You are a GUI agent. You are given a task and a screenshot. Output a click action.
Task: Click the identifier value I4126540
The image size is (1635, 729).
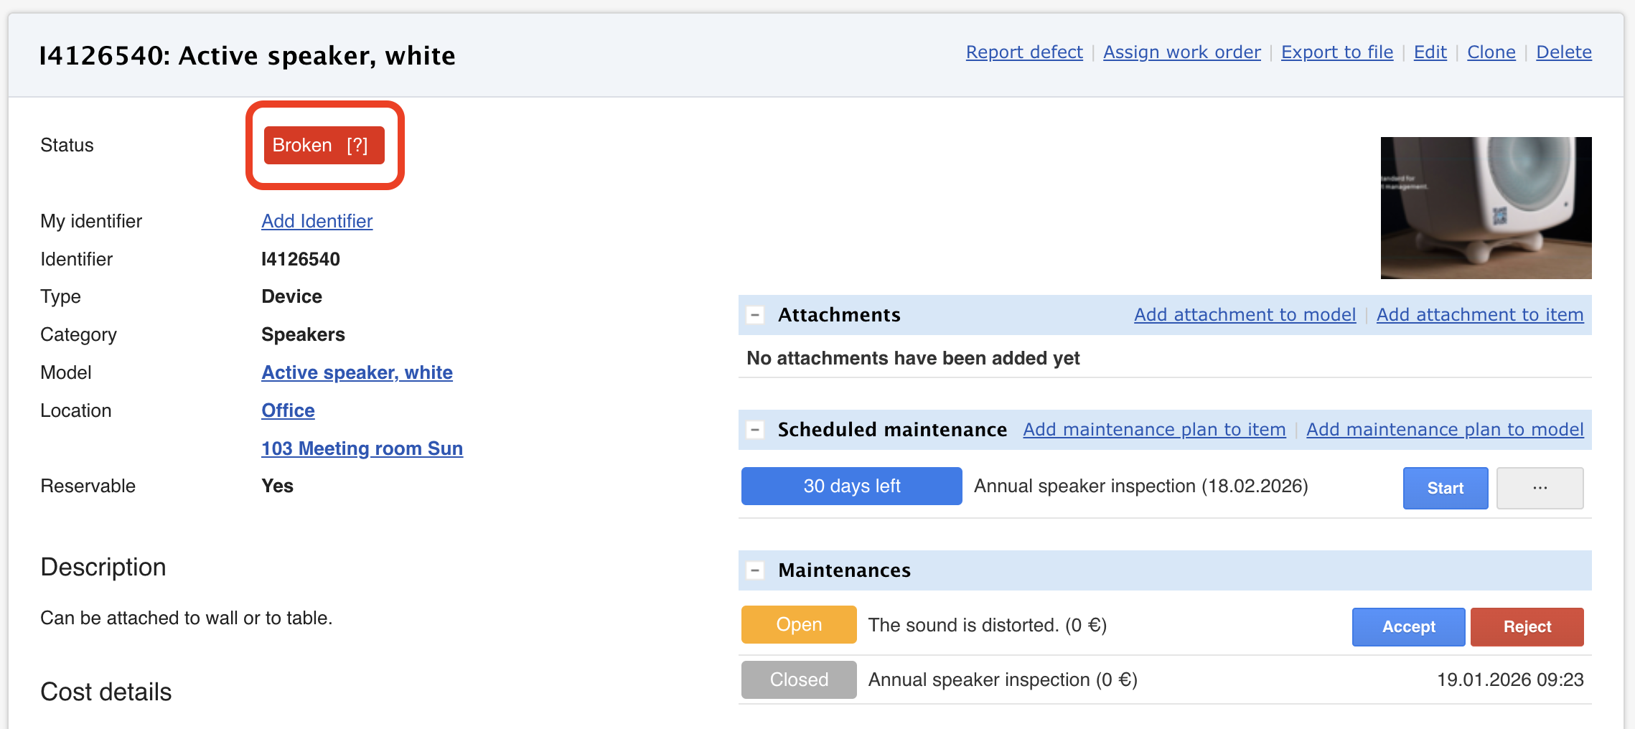(x=301, y=259)
